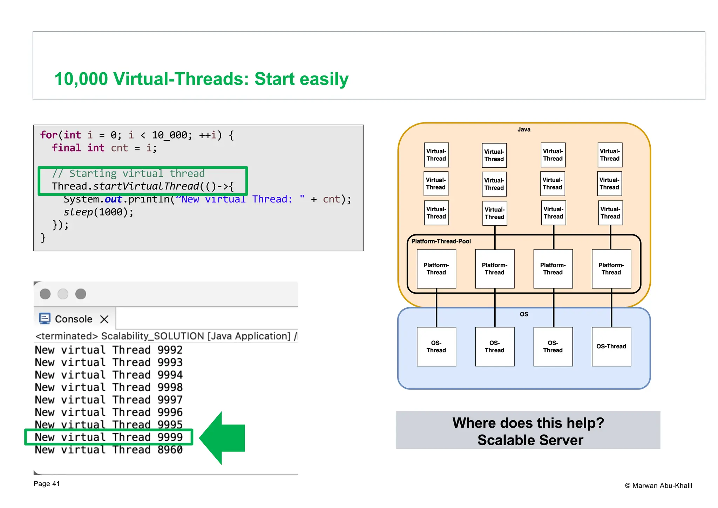
Task: Click the rightmost Platform-Thread box
Action: point(611,269)
